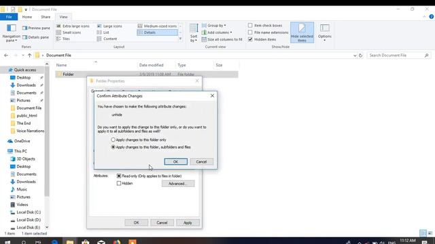The height and width of the screenshot is (244, 435).
Task: Select OneDrive in navigation pane
Action: [22, 141]
